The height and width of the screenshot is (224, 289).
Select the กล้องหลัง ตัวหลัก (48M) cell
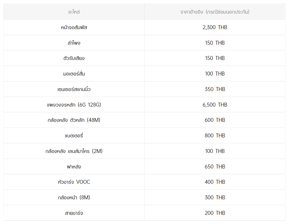[74, 120]
